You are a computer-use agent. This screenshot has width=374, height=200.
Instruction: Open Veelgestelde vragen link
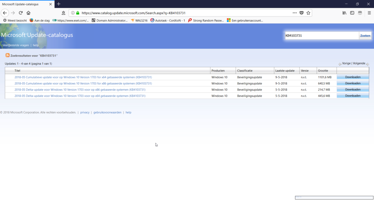click(16, 45)
